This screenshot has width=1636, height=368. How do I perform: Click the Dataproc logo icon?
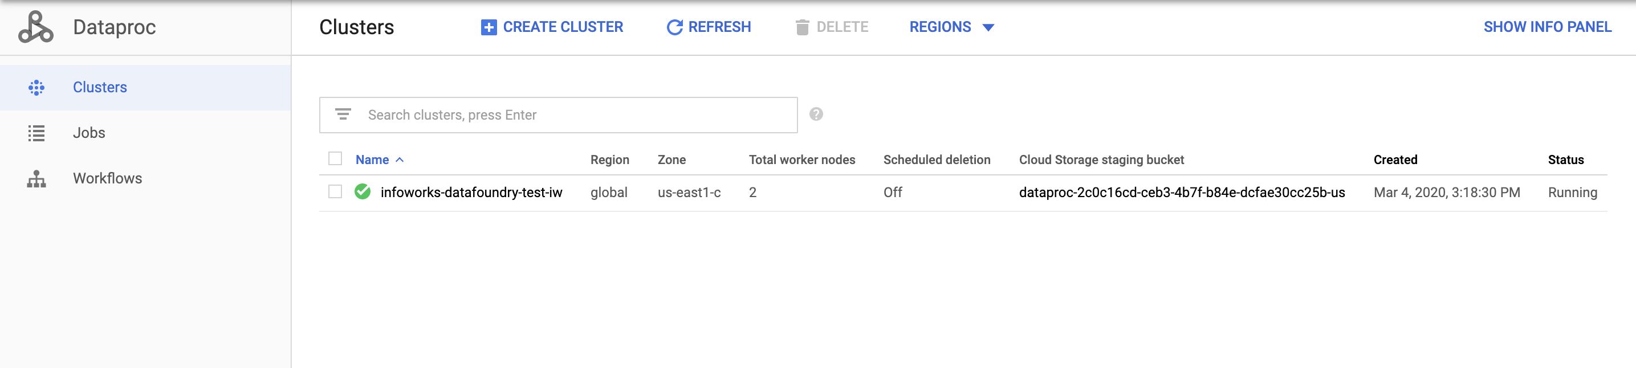pos(35,27)
